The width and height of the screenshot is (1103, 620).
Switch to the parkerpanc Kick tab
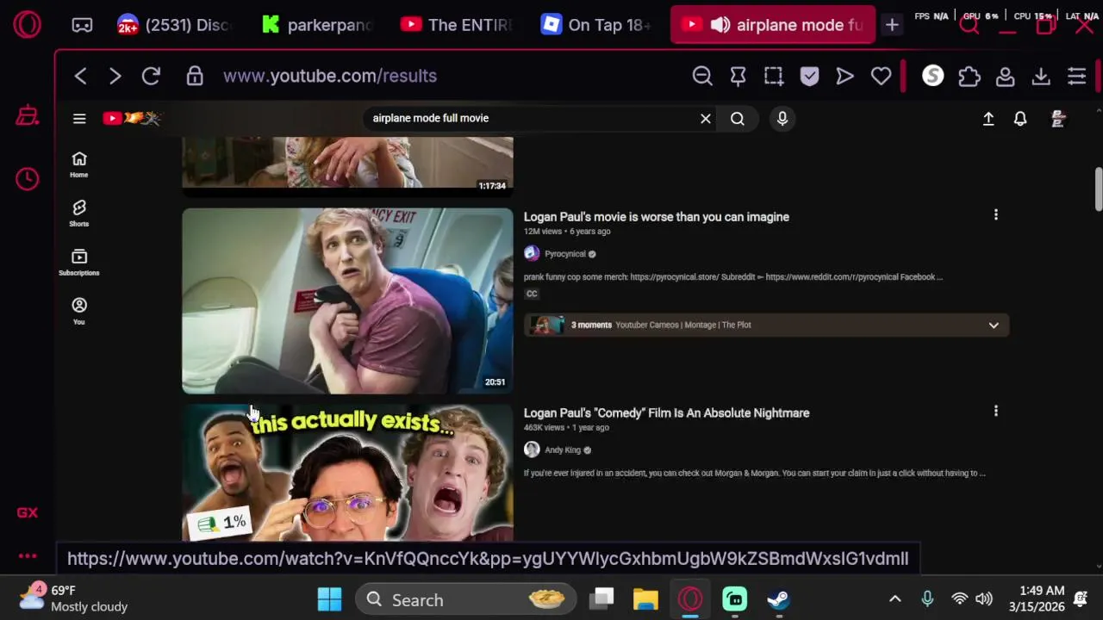click(x=315, y=25)
